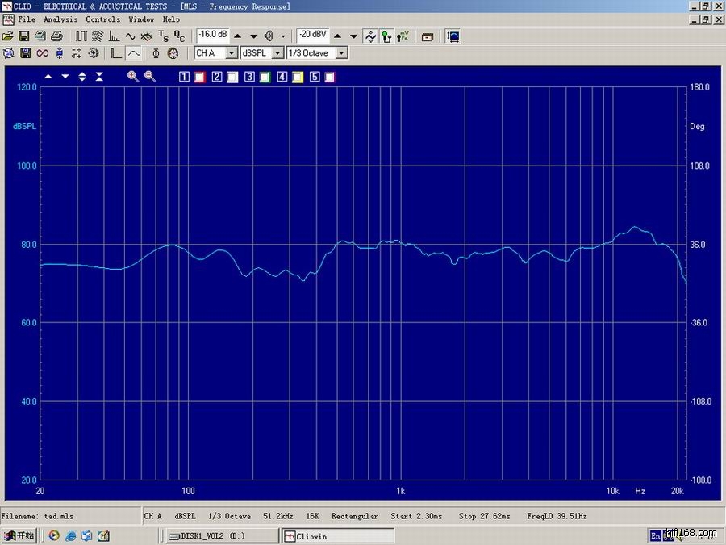726x545 pixels.
Task: Toggle overlay curve 3 checkbox
Action: click(x=250, y=78)
